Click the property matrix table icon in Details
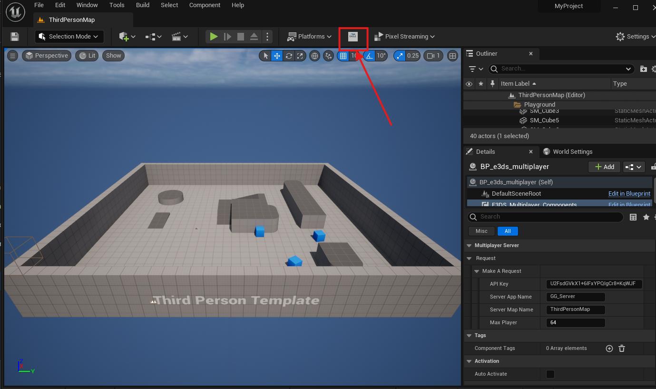Screen dimensions: 656x389 pos(633,217)
